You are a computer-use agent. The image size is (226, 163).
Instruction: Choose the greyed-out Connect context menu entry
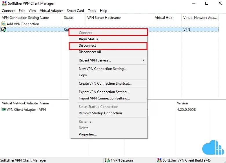coord(108,32)
